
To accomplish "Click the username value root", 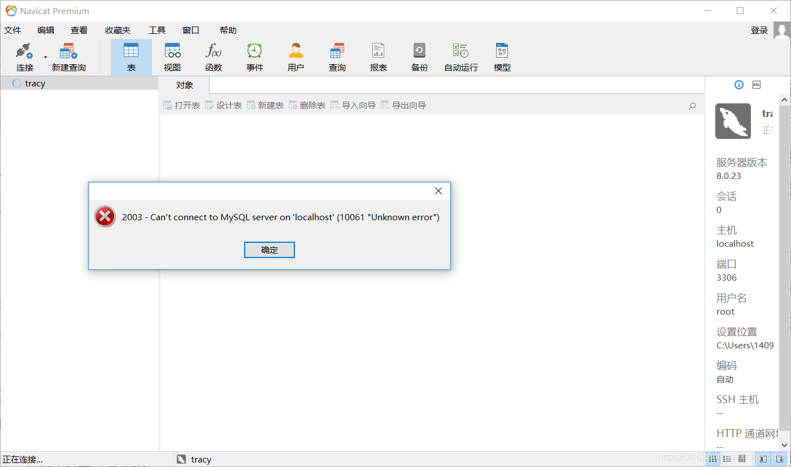I will pos(725,311).
